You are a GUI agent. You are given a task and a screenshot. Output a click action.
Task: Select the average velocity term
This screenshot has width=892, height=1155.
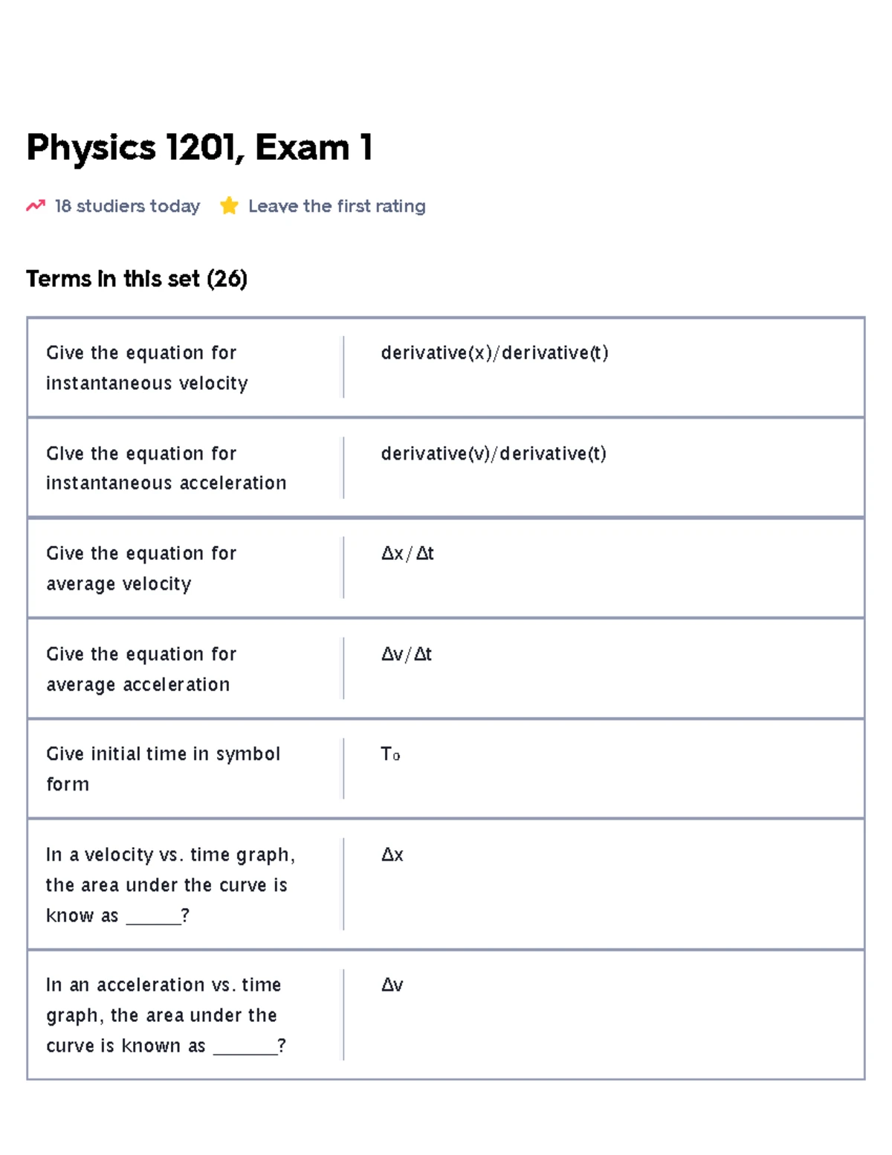(x=141, y=568)
